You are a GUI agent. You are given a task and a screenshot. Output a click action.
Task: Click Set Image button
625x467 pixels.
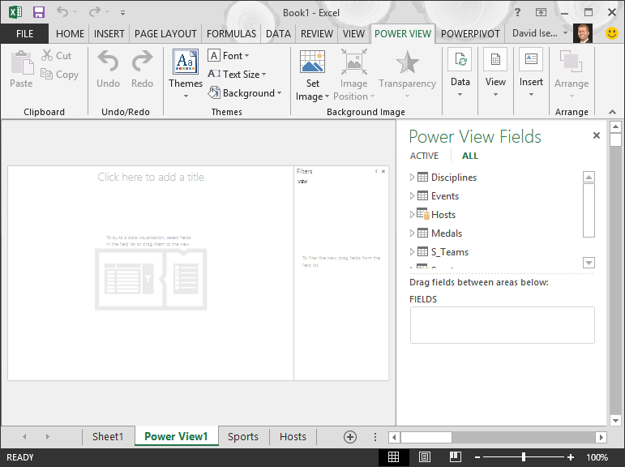click(x=313, y=75)
